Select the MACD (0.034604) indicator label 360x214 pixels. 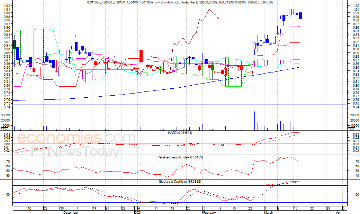point(180,133)
